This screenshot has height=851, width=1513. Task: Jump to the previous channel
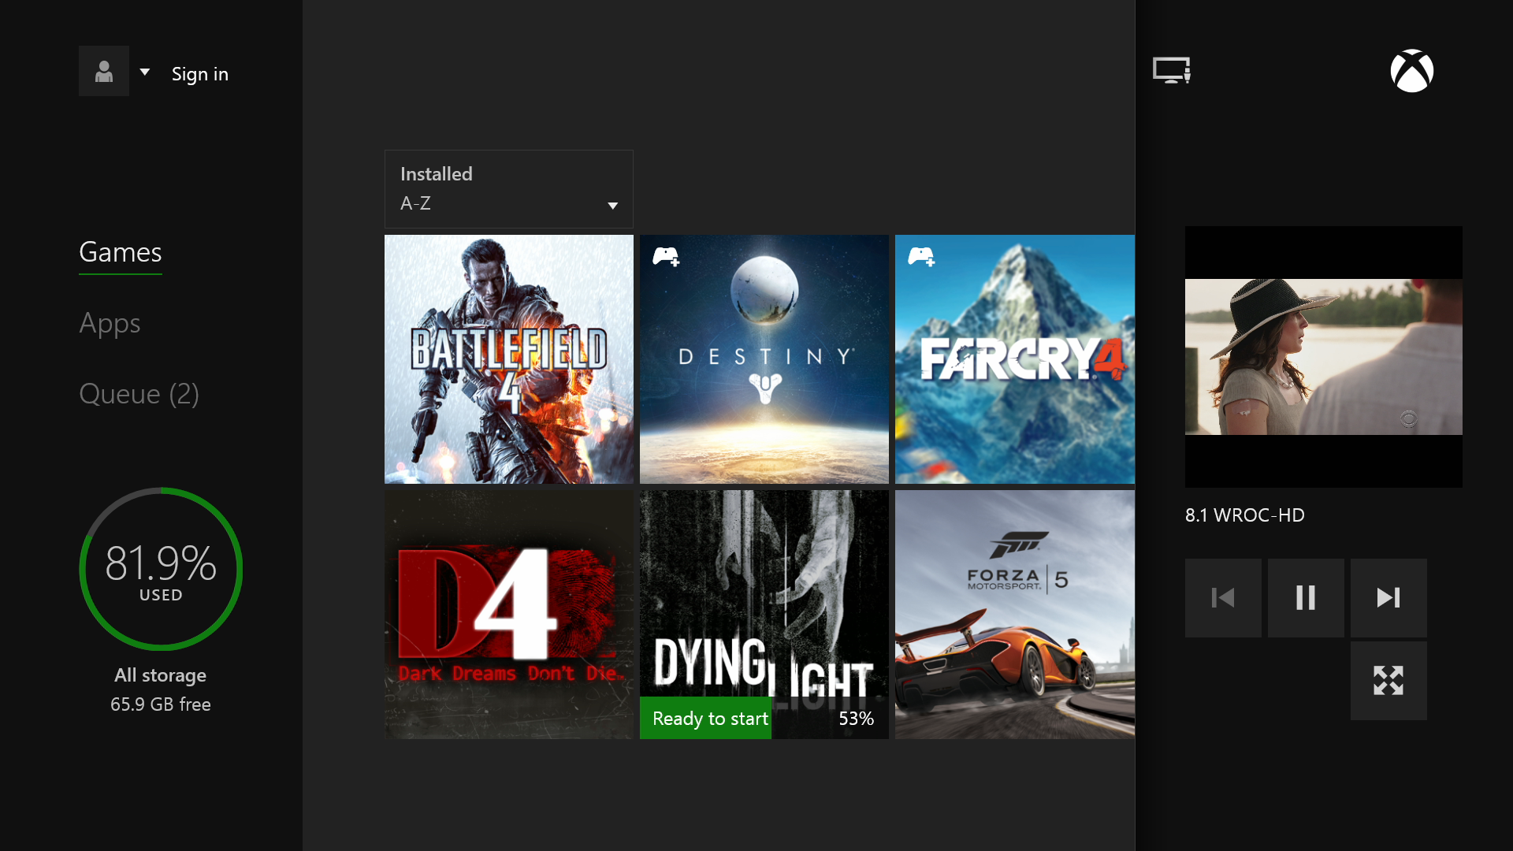[x=1223, y=597]
